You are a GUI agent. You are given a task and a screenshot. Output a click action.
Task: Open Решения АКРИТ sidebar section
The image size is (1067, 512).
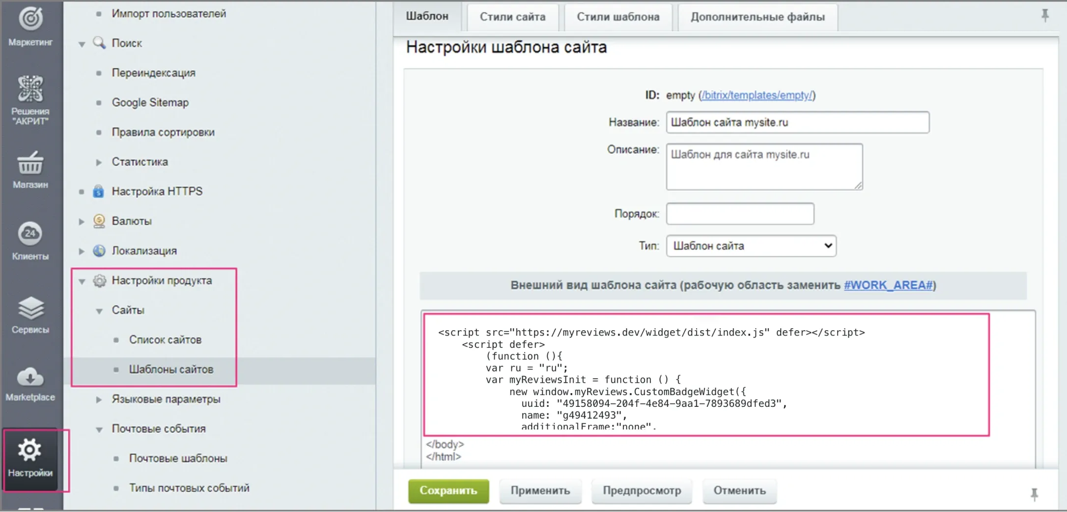[x=30, y=100]
